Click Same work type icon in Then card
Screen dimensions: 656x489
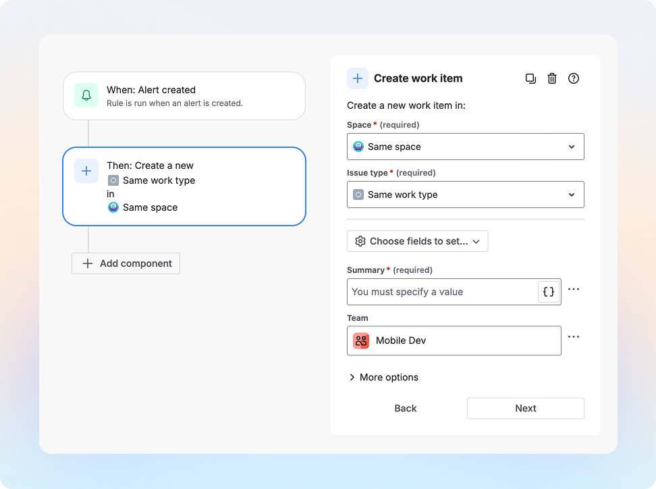point(113,180)
